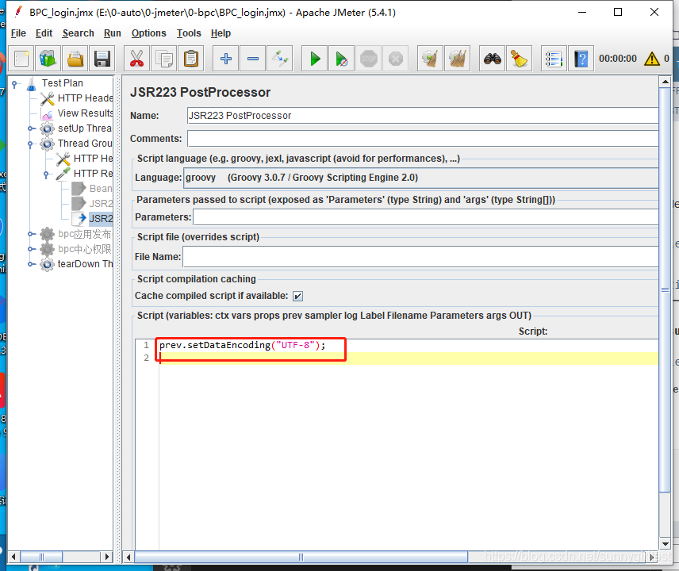This screenshot has width=679, height=571.
Task: Click the Collapse All minus icon
Action: [x=253, y=59]
